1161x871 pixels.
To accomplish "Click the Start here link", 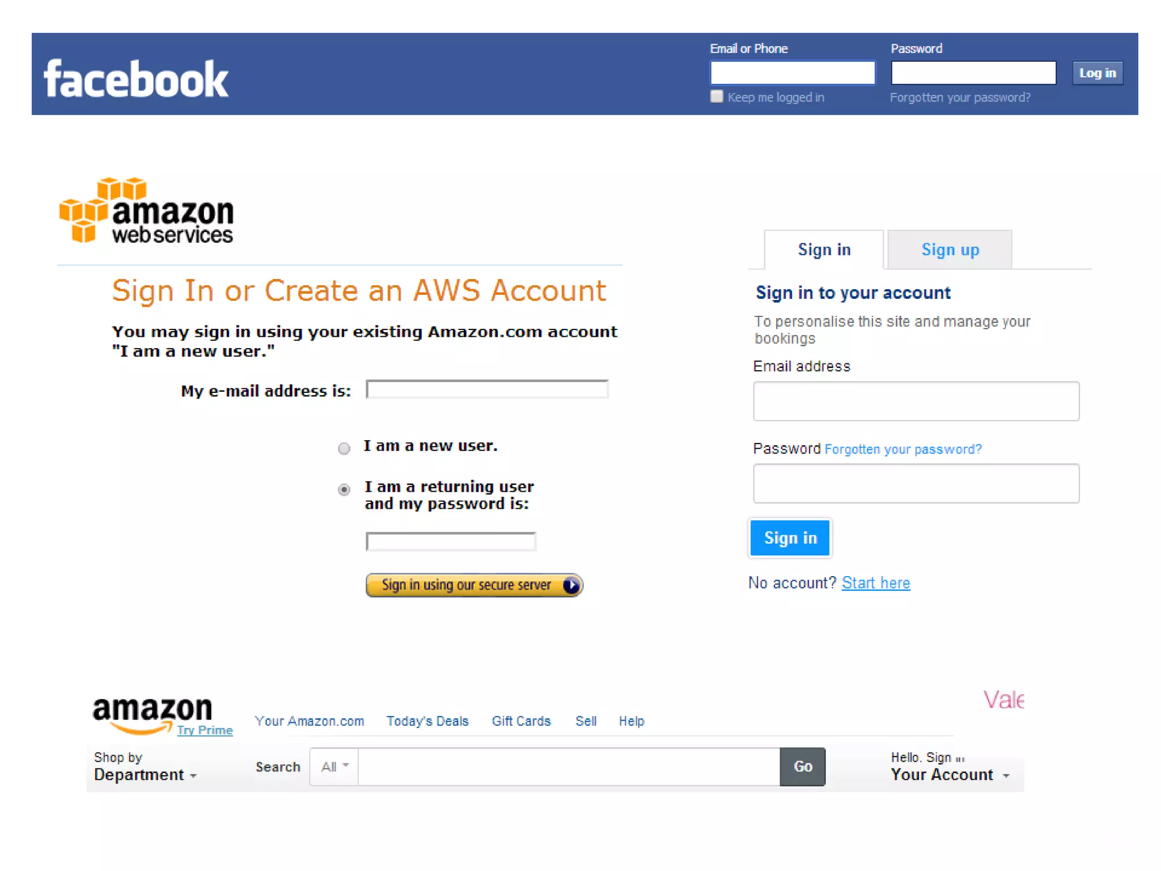I will [875, 582].
